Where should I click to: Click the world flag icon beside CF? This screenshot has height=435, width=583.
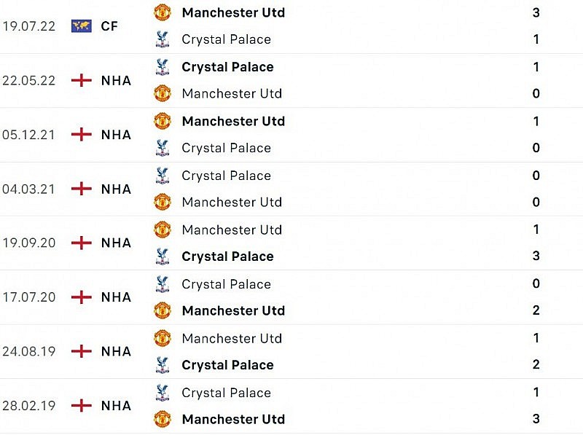(81, 26)
